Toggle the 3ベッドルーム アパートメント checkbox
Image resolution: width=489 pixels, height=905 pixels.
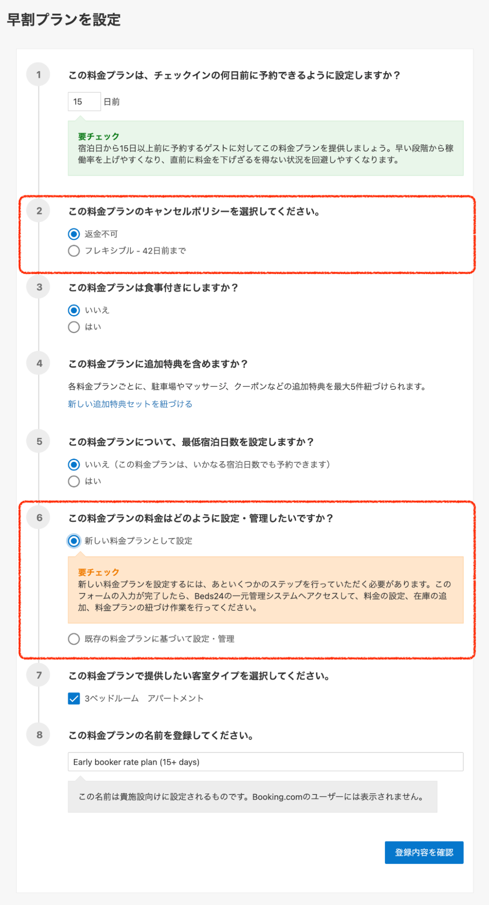(74, 699)
